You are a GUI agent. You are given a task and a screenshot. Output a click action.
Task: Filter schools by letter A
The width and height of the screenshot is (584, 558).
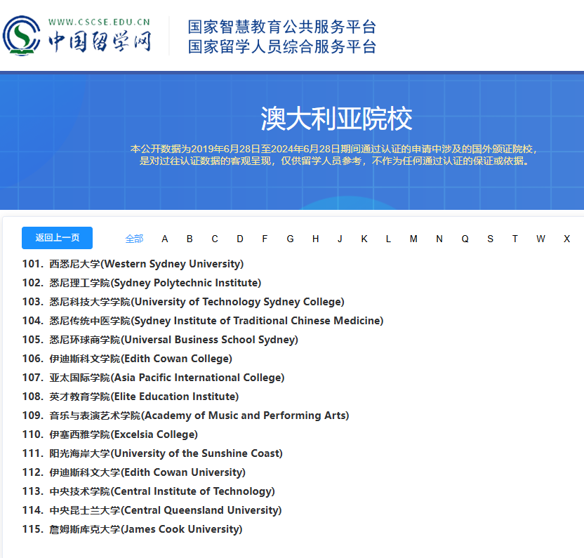tap(165, 239)
